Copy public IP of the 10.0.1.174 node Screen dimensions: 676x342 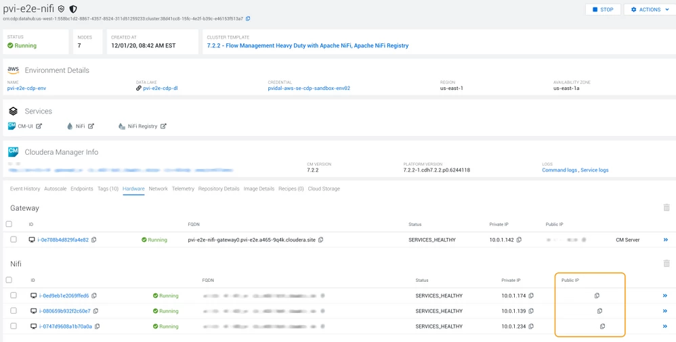[597, 295]
